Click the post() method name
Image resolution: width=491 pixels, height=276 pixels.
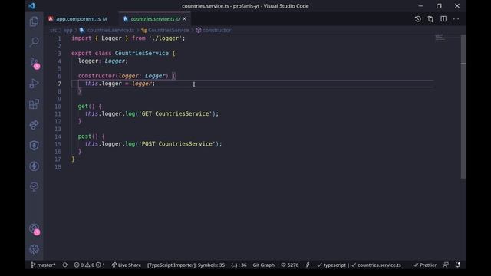(x=84, y=136)
